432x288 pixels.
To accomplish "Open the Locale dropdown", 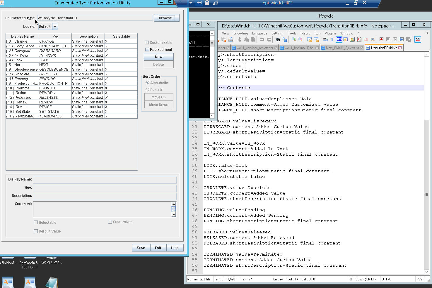I will (x=55, y=26).
